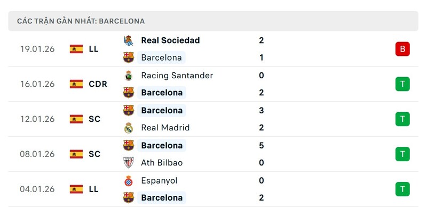Screen dimensions: 427x207
Task: Open the Espanyol team link
Action: [159, 180]
